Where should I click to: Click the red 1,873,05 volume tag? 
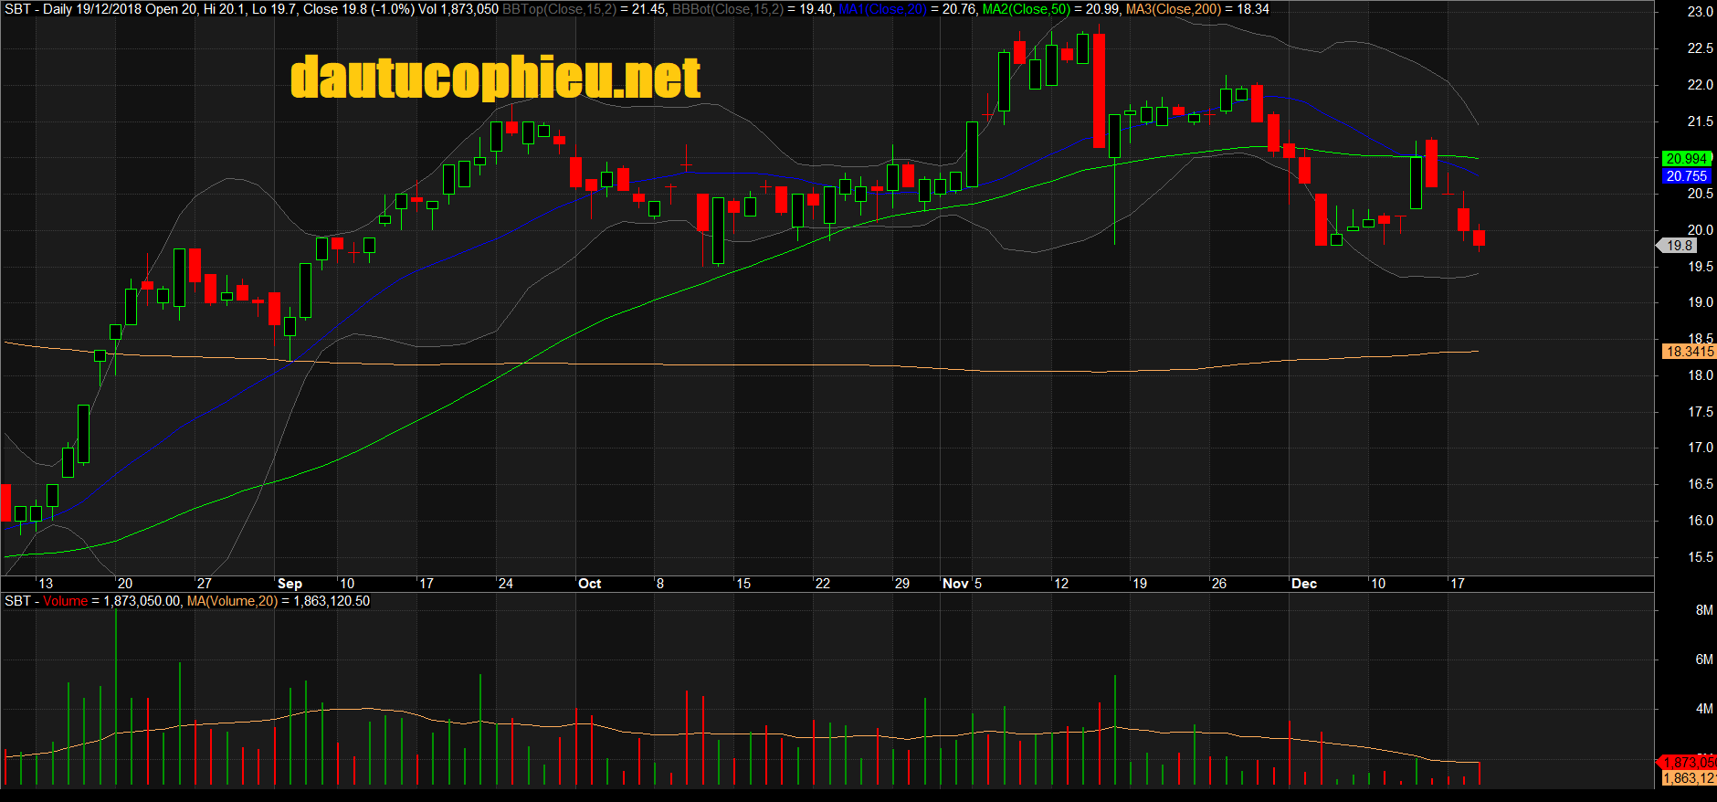1688,763
